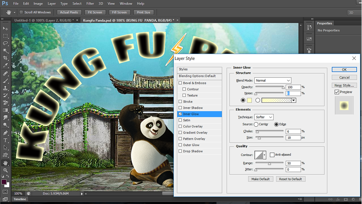
Task: Toggle the Anti-aliased checkbox
Action: (x=272, y=155)
